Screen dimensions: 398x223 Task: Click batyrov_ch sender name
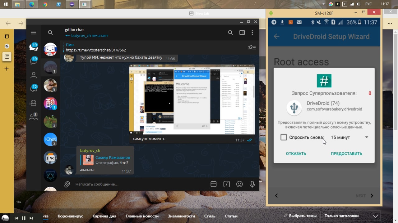click(90, 150)
